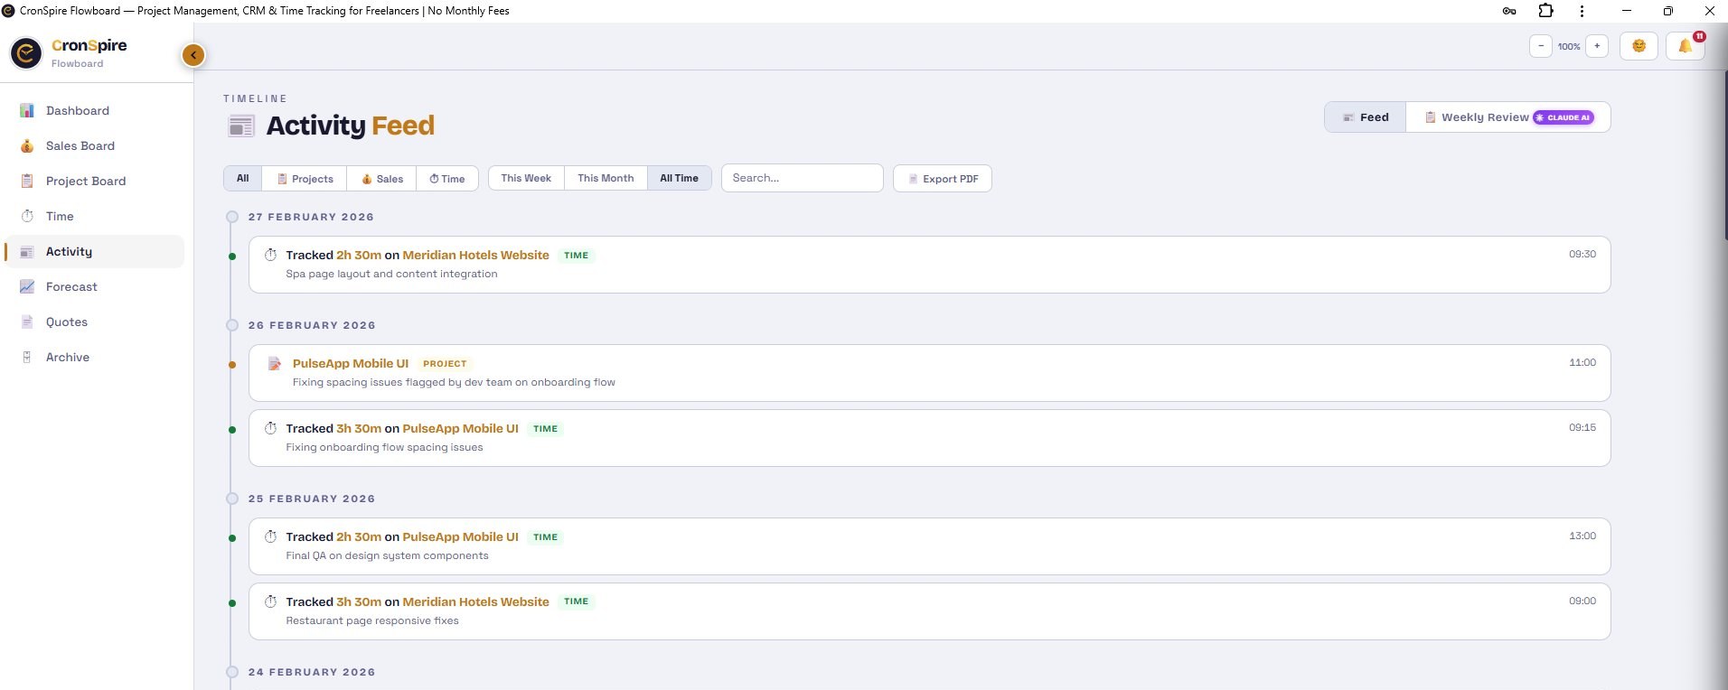Open Quotes from the sidebar
Viewport: 1728px width, 690px height.
94,322
